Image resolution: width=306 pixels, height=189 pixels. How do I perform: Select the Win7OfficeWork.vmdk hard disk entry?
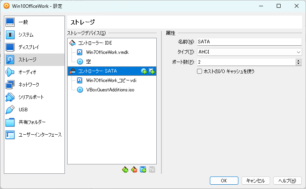click(x=112, y=52)
